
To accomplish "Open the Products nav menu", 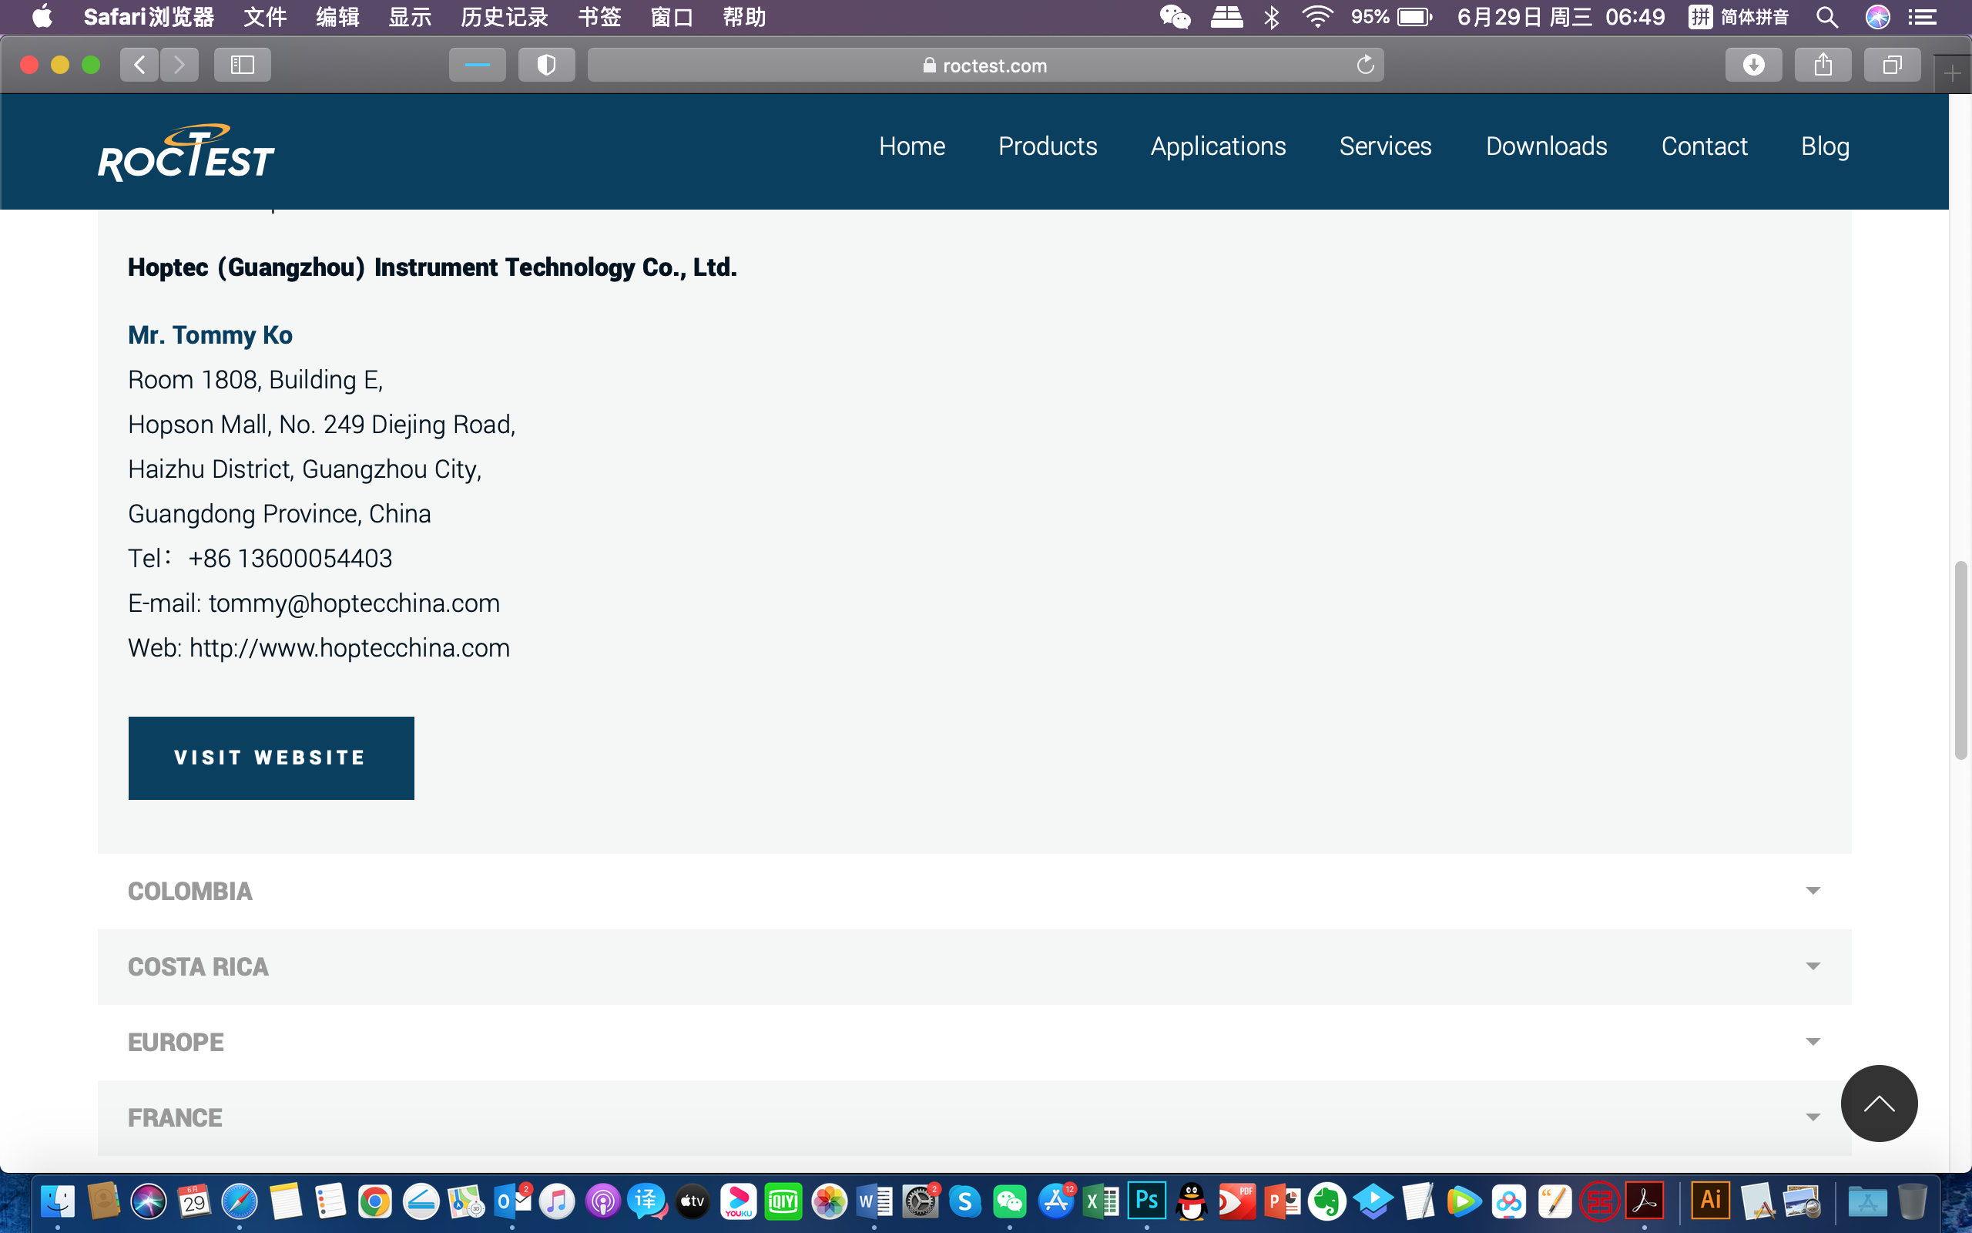I will tap(1047, 146).
